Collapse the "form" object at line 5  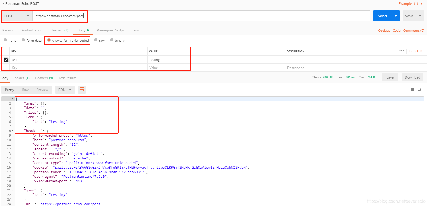(13, 117)
